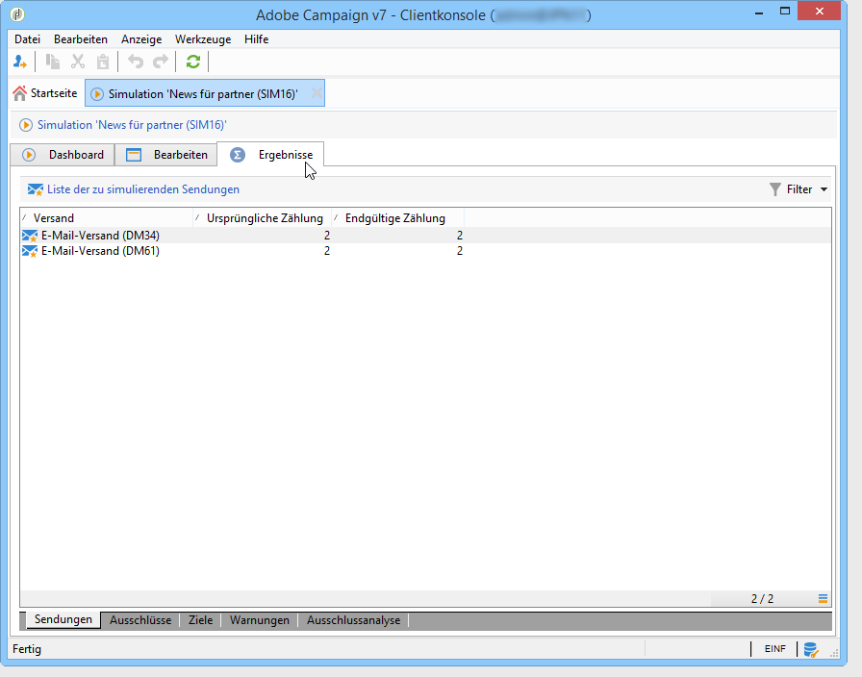The height and width of the screenshot is (677, 862).
Task: Click the connect user toolbar icon
Action: pos(20,62)
